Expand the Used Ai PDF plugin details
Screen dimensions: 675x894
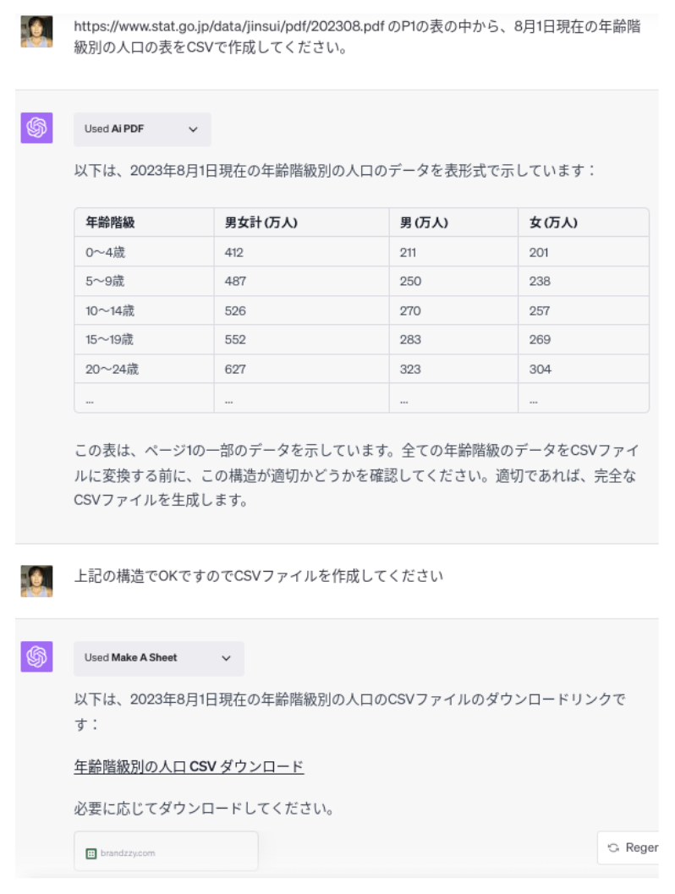pyautogui.click(x=142, y=129)
